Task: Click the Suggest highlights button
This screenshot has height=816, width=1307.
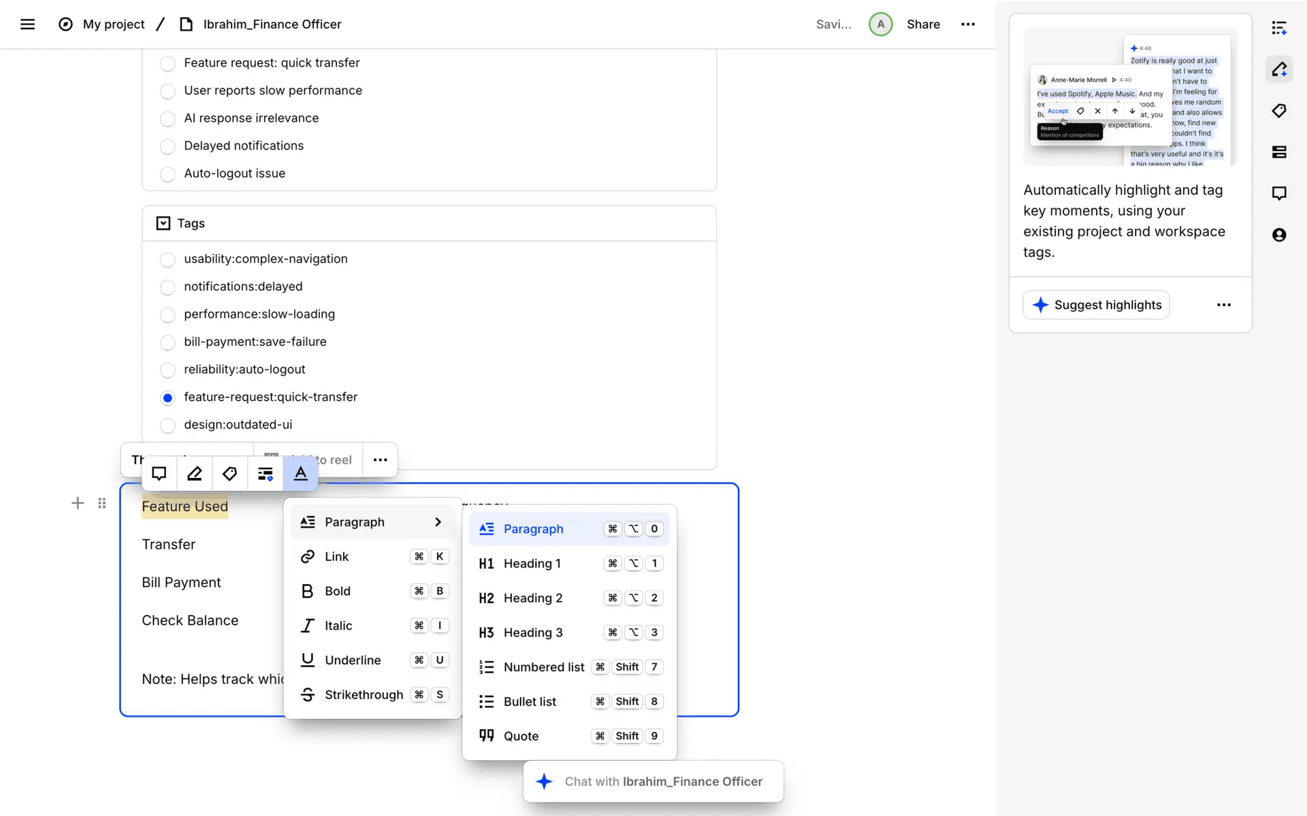Action: pyautogui.click(x=1096, y=305)
